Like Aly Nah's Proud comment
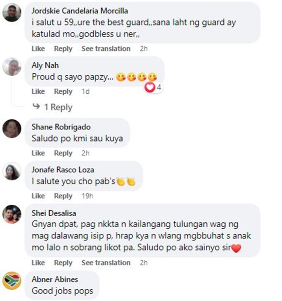The width and height of the screenshot is (282, 301). pos(38,91)
